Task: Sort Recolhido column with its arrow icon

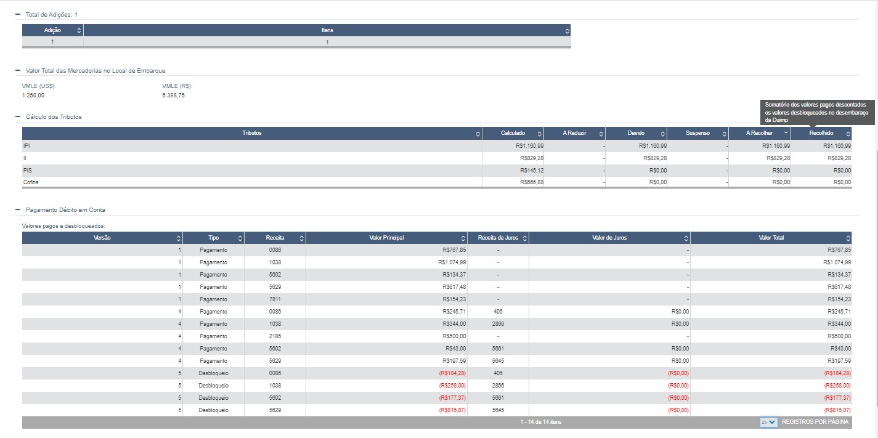Action: (848, 134)
